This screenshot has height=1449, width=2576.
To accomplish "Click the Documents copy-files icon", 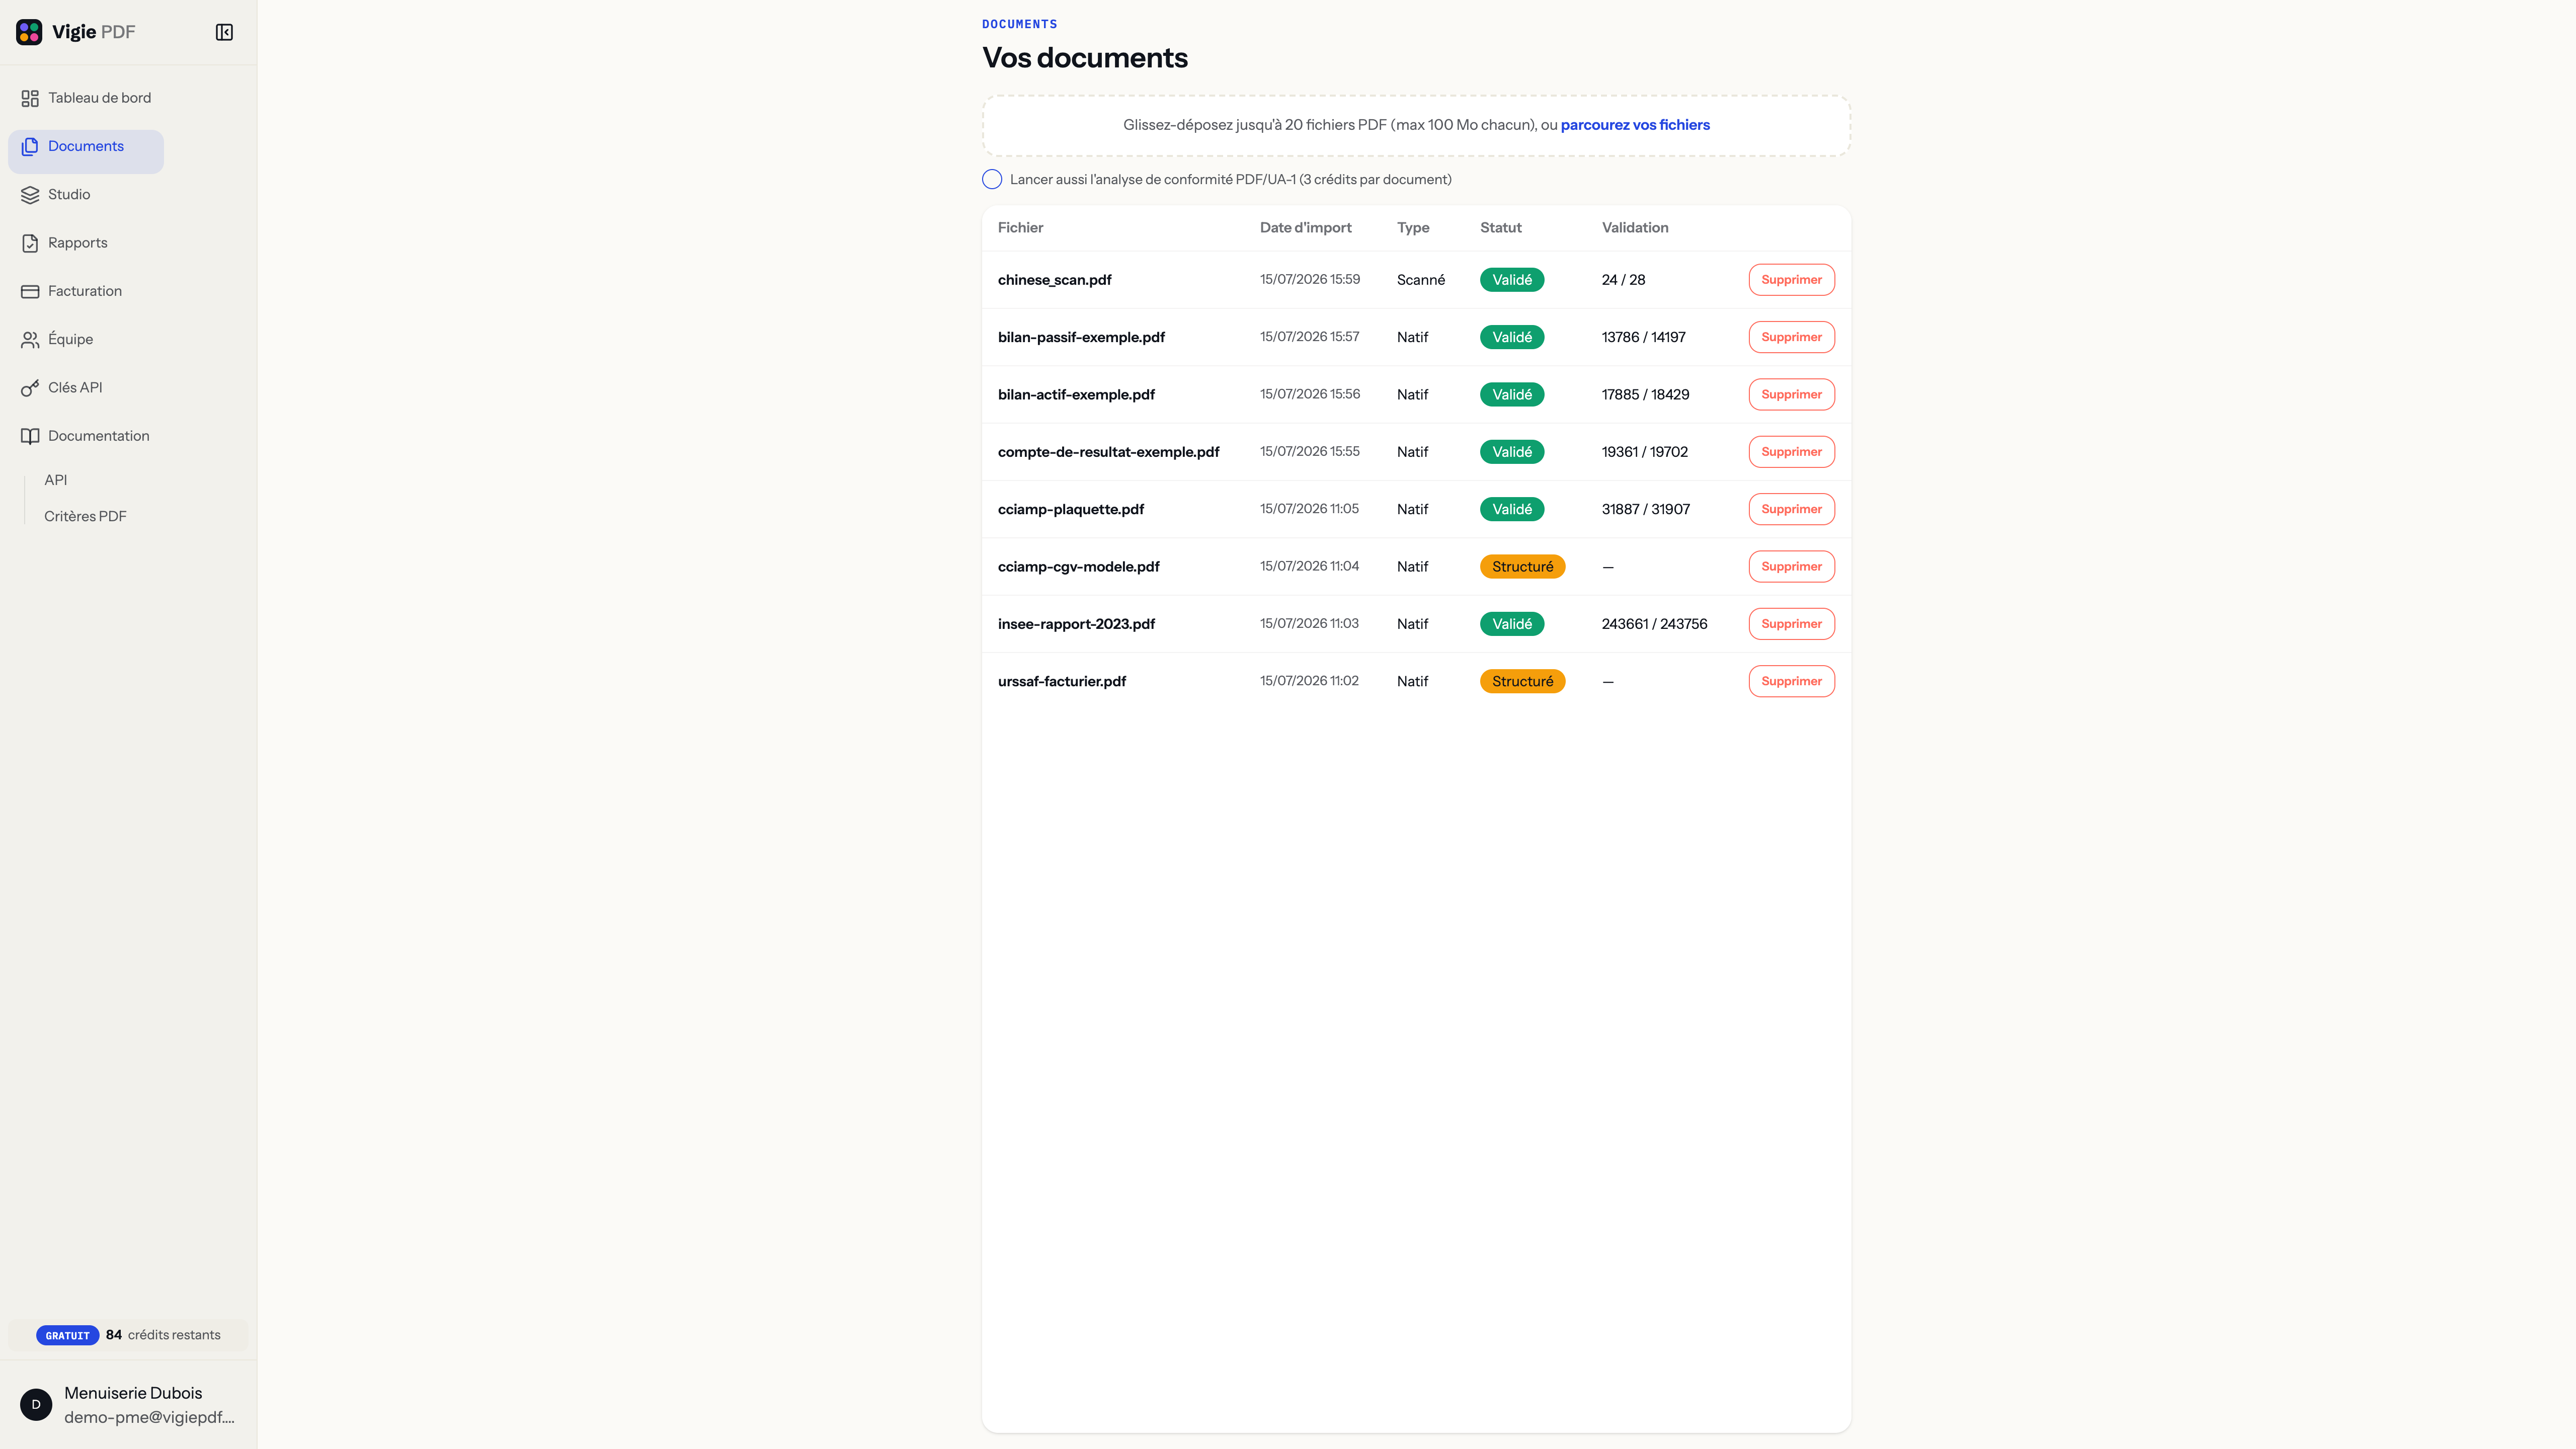I will [30, 146].
